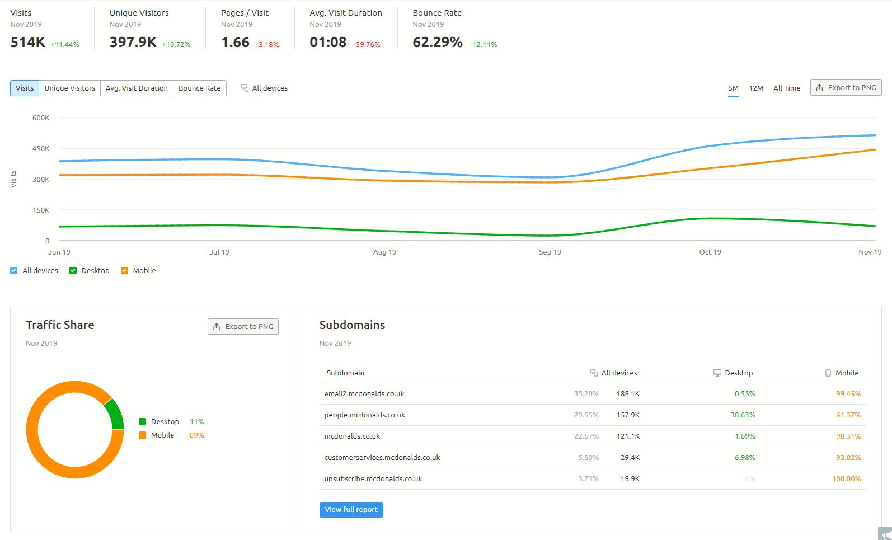
Task: Click the Subdomain column header
Action: click(x=345, y=373)
